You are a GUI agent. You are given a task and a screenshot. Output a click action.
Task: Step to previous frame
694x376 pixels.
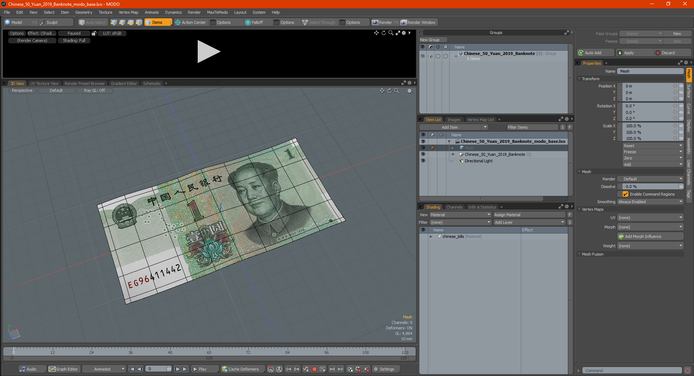pos(140,369)
